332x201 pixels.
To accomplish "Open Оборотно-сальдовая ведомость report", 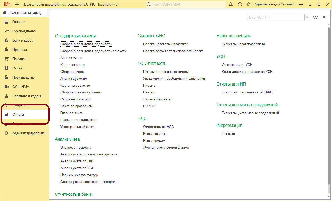I will coord(86,44).
